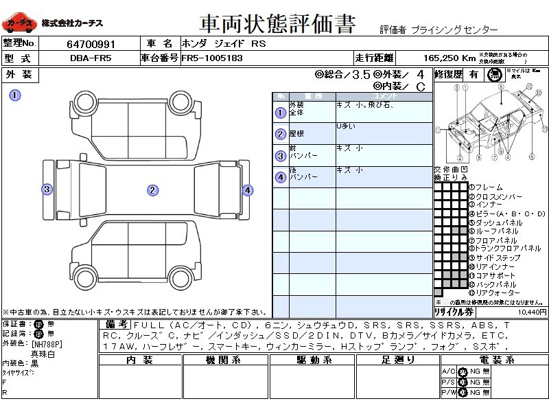Click evaluator プライシングセンター text
The width and height of the screenshot is (549, 412).
click(x=454, y=30)
